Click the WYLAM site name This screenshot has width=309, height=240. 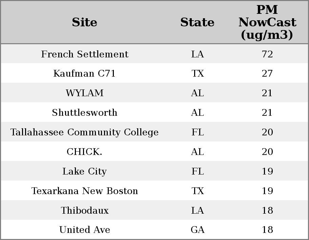[85, 93]
